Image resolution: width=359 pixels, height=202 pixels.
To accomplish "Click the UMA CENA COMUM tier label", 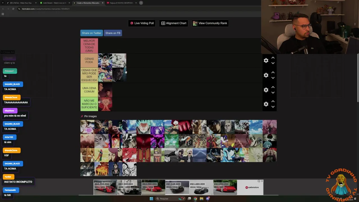I will (89, 90).
